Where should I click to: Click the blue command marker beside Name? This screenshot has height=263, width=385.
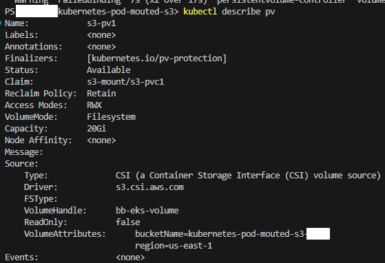[1, 23]
